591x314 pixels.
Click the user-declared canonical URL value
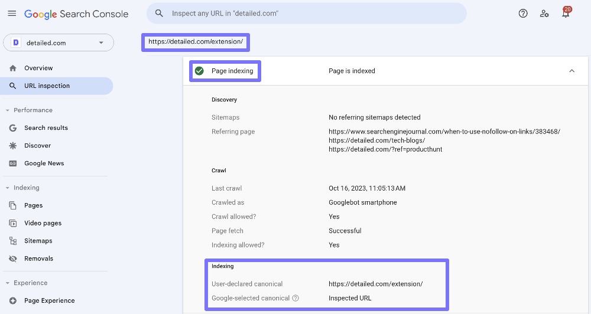point(376,284)
